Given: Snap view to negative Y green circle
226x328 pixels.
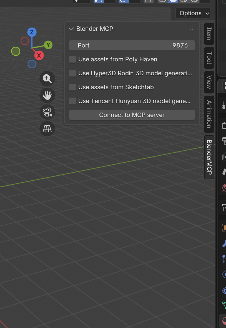Looking at the screenshot, I should point(16,51).
